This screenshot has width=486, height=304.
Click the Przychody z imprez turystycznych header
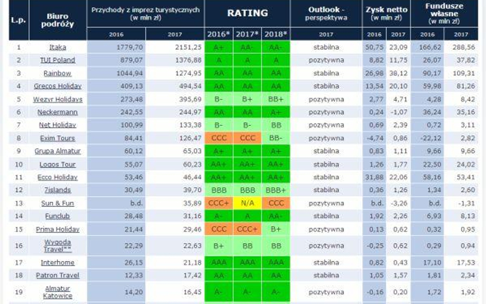click(145, 14)
